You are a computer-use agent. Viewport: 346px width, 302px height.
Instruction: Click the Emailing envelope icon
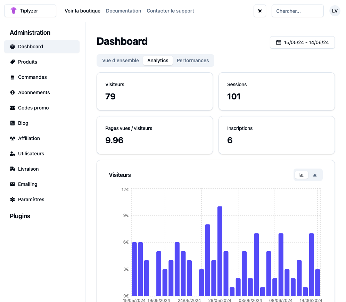13,184
